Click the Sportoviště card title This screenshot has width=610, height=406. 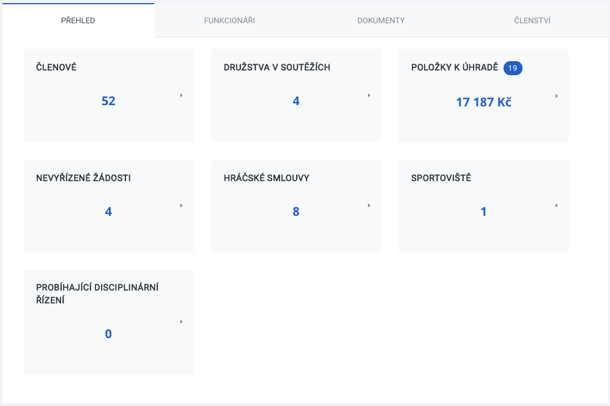(441, 178)
